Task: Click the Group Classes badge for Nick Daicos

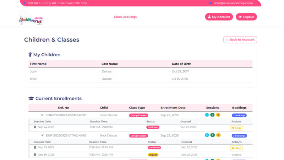Action: pos(138,136)
